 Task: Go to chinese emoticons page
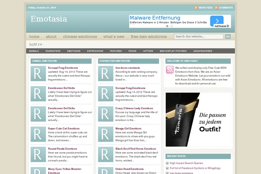click(80, 37)
